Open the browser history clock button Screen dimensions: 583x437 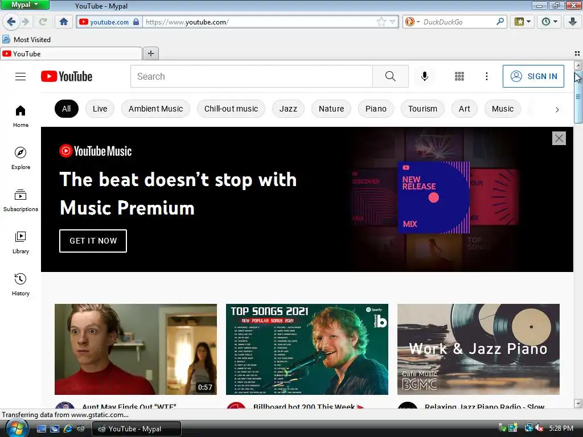point(549,22)
